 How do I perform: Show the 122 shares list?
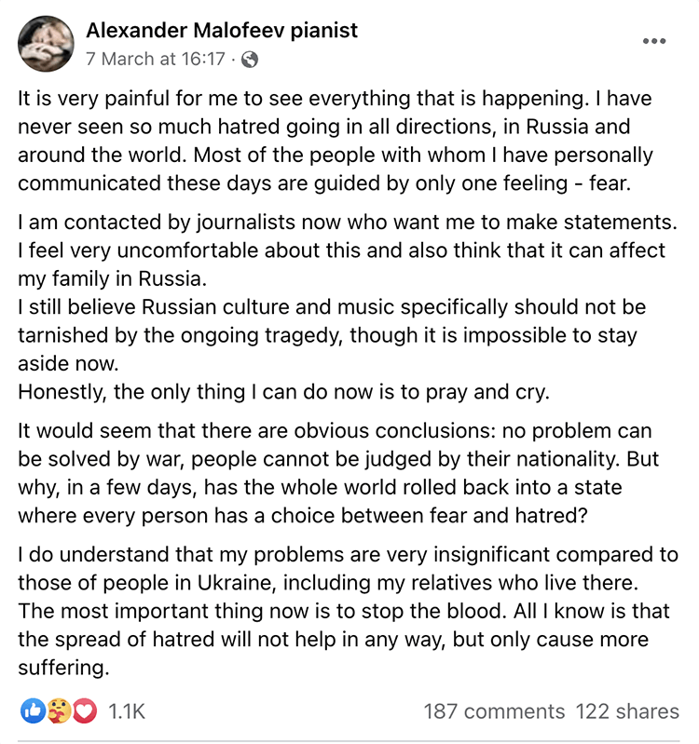(x=627, y=711)
